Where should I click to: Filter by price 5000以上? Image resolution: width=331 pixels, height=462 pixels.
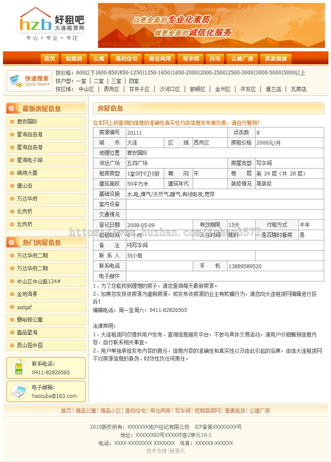tap(295, 73)
